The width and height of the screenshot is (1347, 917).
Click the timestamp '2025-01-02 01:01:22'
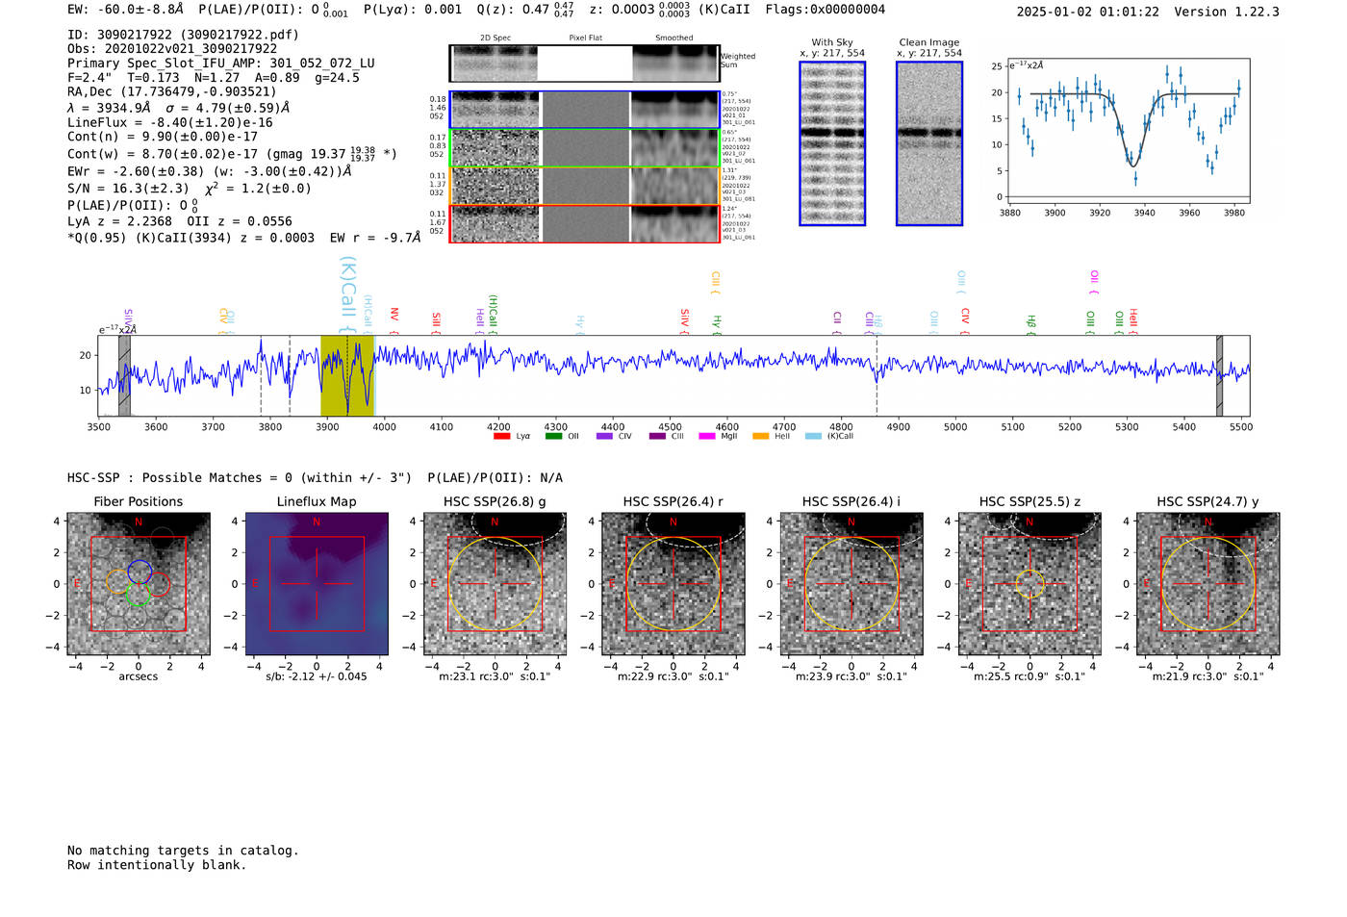(x=1088, y=13)
